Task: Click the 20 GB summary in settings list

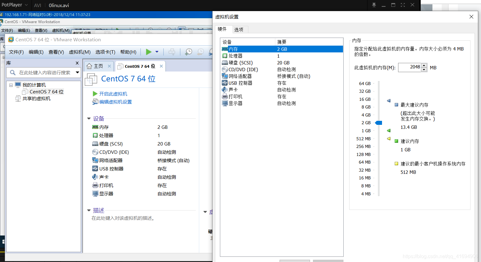Action: pyautogui.click(x=283, y=63)
